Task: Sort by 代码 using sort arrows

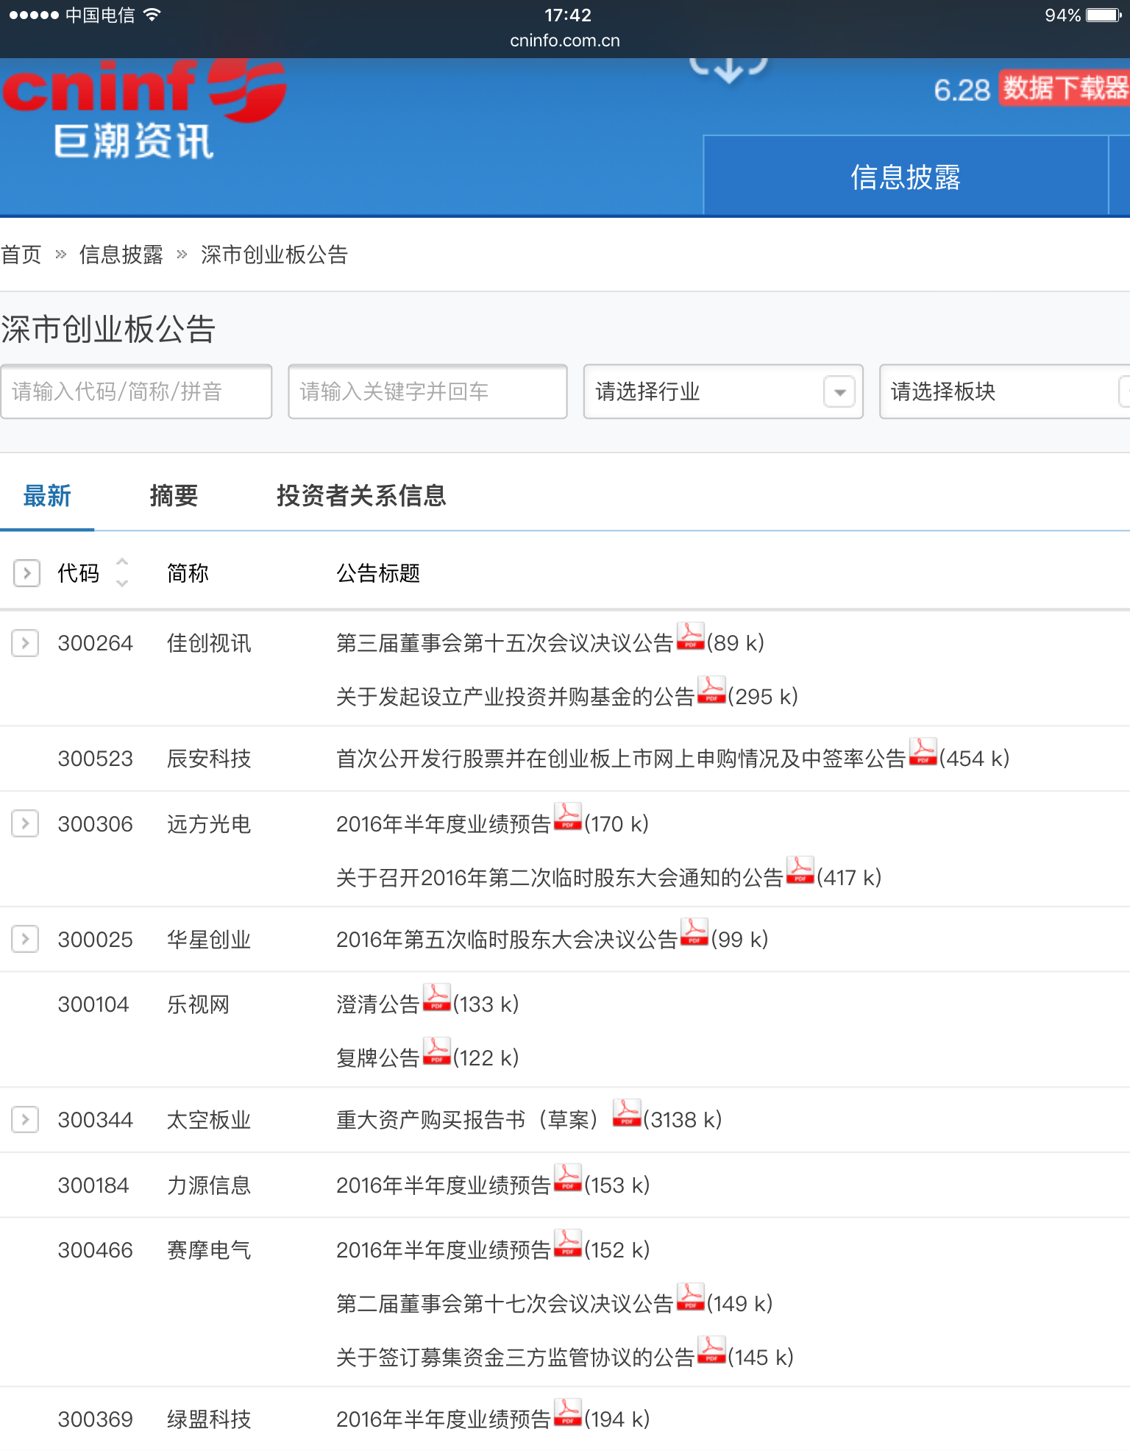Action: [122, 572]
